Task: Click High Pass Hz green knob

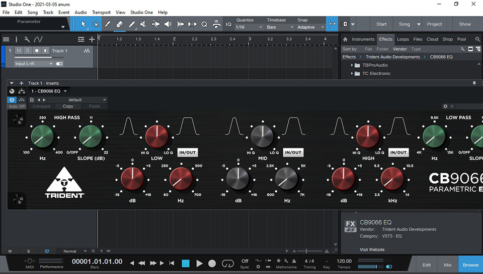Action: click(x=42, y=136)
